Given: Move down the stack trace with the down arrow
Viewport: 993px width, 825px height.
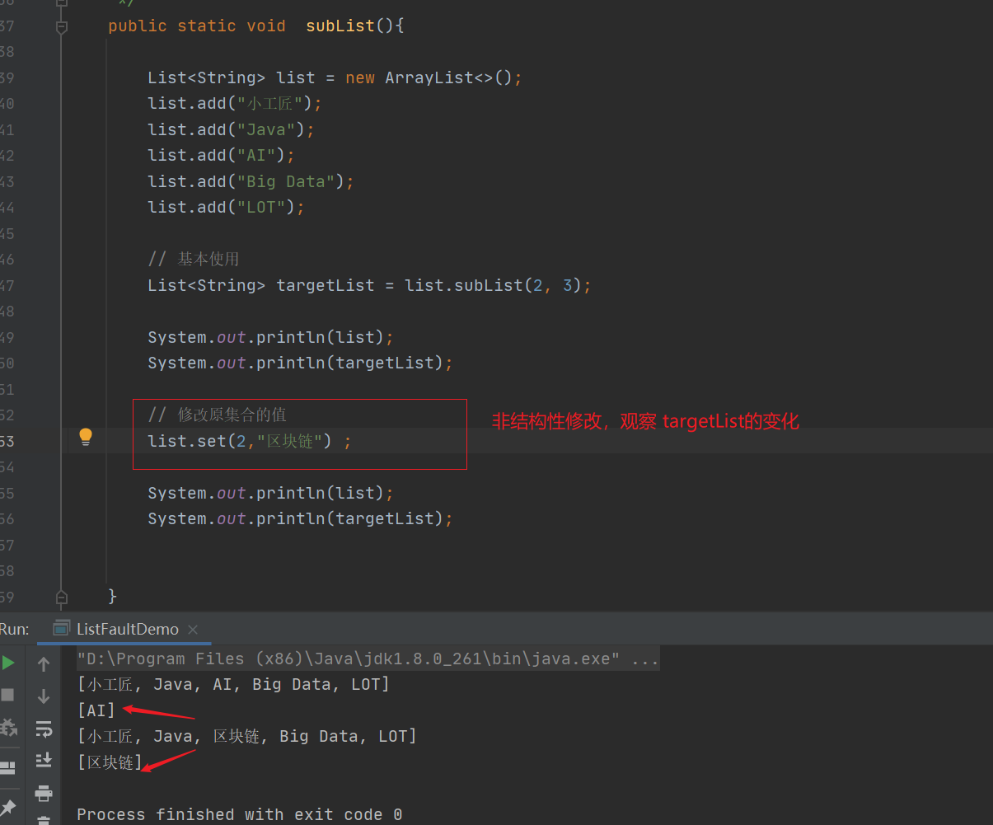Looking at the screenshot, I should tap(44, 696).
